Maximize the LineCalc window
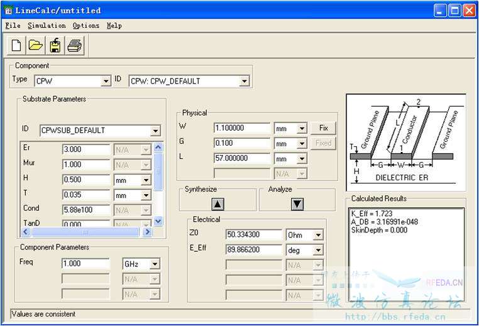The height and width of the screenshot is (326, 479). pyautogui.click(x=454, y=11)
